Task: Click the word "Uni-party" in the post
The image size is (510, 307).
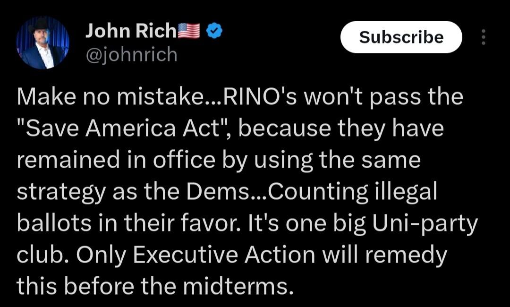Action: pos(423,224)
